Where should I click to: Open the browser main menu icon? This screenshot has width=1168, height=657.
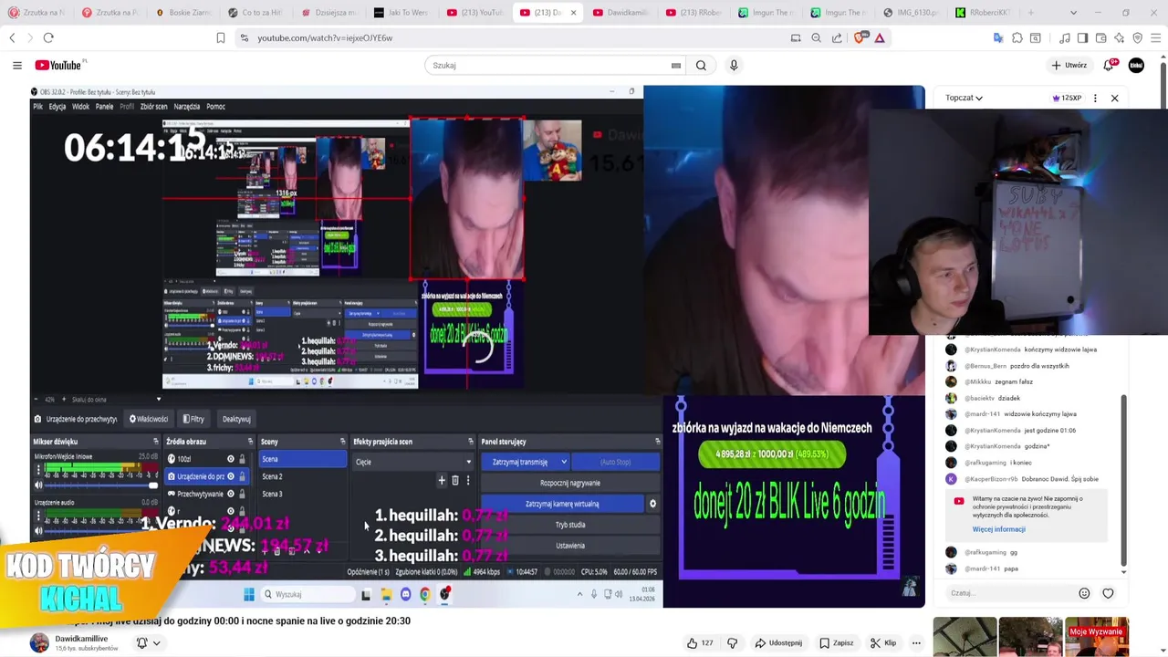pyautogui.click(x=1155, y=37)
